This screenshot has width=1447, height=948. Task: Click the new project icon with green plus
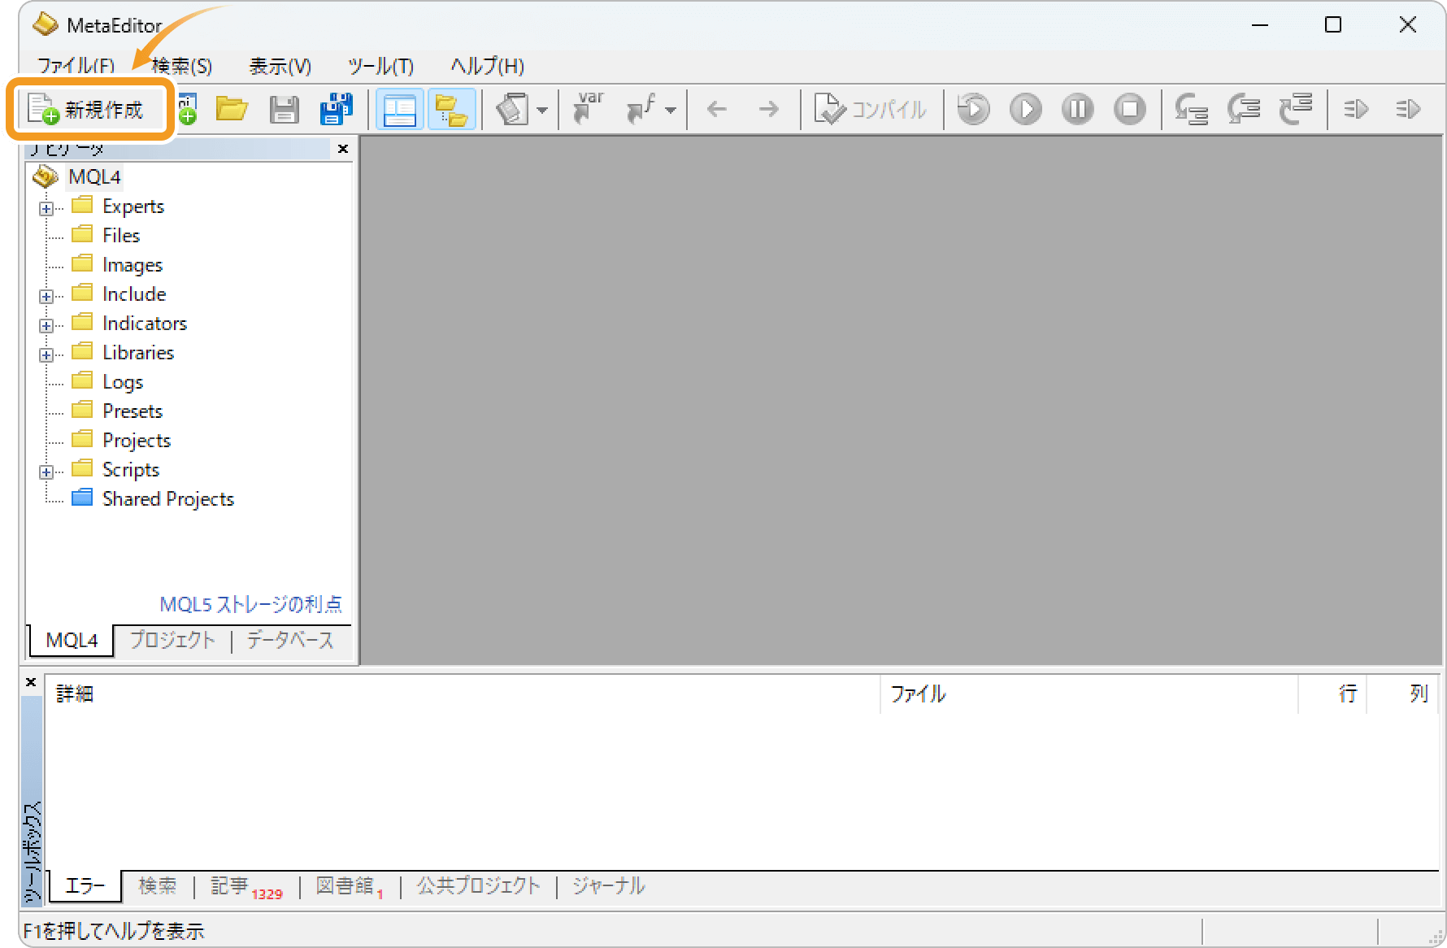tap(188, 109)
